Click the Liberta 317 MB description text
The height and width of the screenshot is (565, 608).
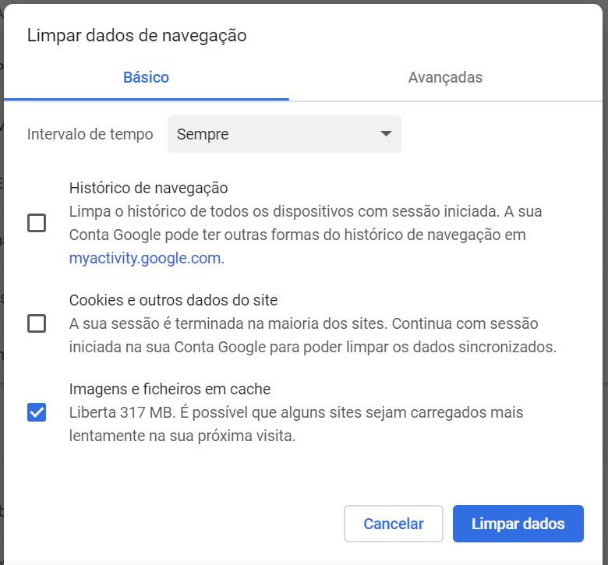[296, 424]
